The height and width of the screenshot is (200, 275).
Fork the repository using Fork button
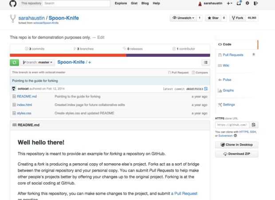click(x=237, y=18)
